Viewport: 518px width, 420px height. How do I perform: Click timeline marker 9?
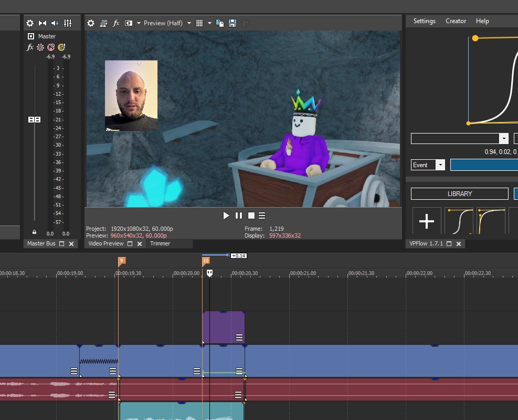(x=122, y=261)
